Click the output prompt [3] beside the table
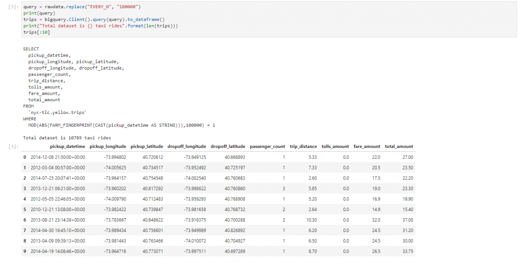This screenshot has height=266, width=520. tap(13, 146)
